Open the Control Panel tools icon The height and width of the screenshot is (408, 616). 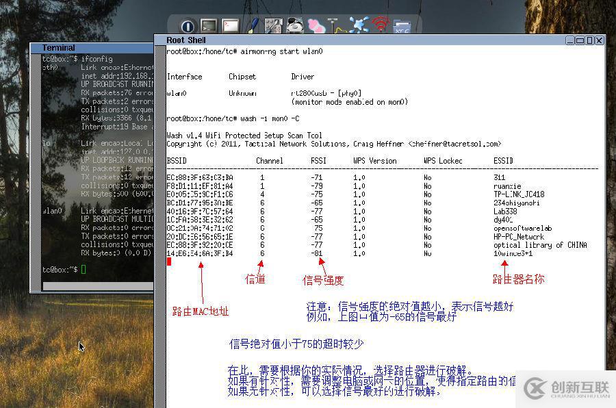pos(274,26)
